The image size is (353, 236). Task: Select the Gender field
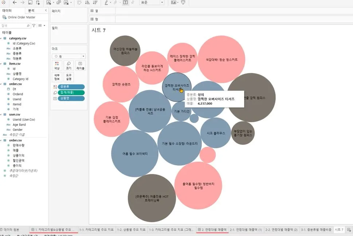(17, 130)
